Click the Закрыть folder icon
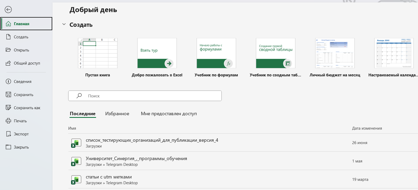This screenshot has width=418, height=190. (8, 147)
